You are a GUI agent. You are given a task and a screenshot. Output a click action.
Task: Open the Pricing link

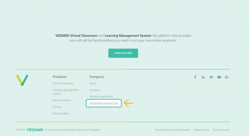pos(57,107)
